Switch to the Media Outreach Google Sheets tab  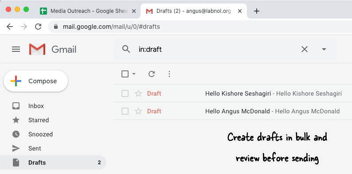(x=87, y=11)
